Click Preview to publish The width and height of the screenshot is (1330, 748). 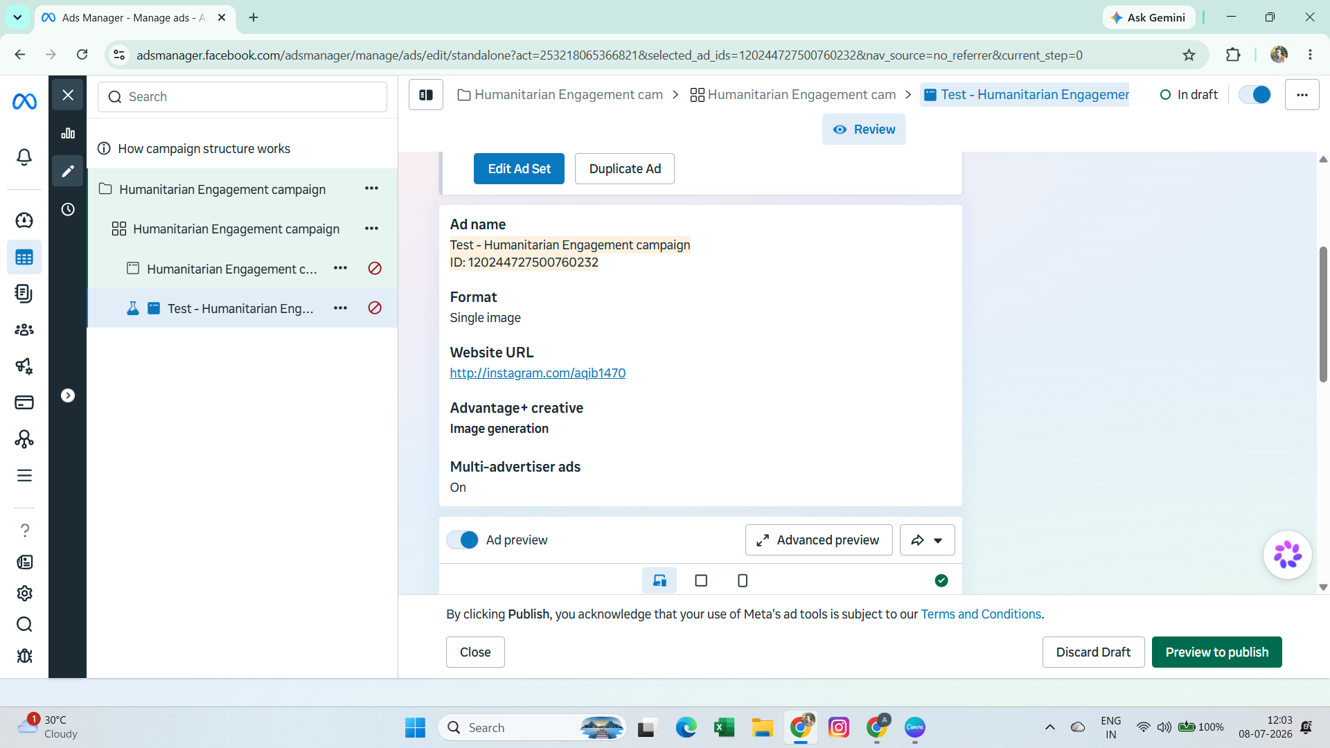pos(1217,652)
